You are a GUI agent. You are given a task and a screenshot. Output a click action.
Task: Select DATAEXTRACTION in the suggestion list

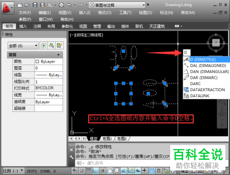click(x=207, y=90)
